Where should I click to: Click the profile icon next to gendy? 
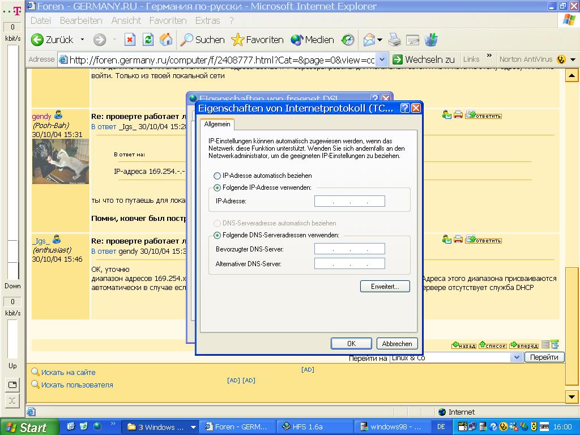(x=58, y=114)
